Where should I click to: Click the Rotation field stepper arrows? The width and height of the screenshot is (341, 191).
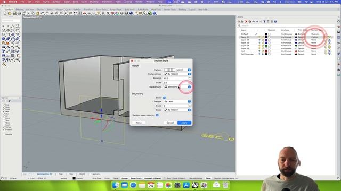pos(190,78)
